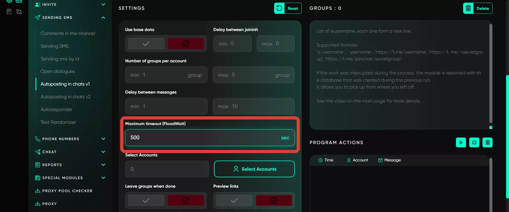Open the Proxy Pool Checker page
509x212 pixels.
(67, 191)
